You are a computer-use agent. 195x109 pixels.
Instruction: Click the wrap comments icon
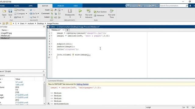tap(59, 14)
